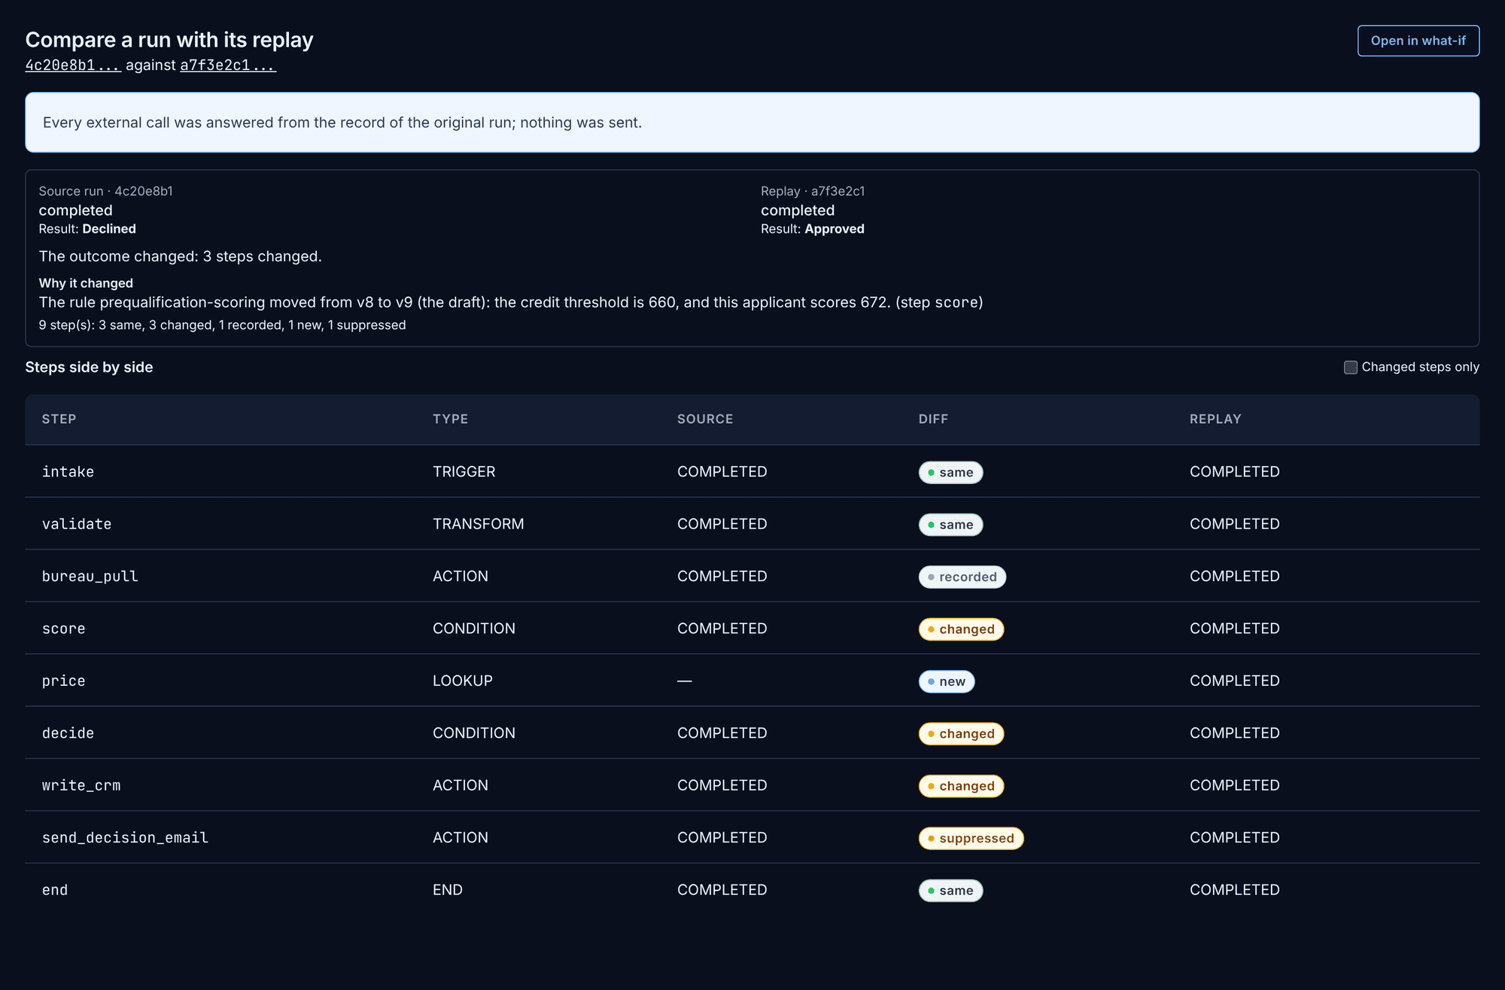Image resolution: width=1505 pixels, height=990 pixels.
Task: Click the DIFF column header
Action: [x=933, y=419]
